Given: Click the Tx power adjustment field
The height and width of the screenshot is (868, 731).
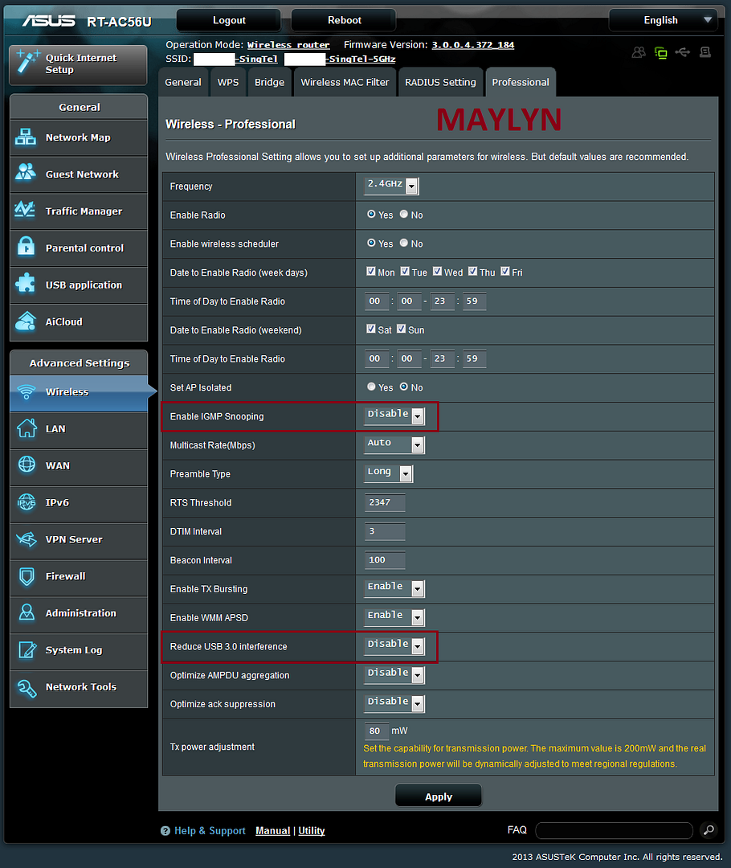Looking at the screenshot, I should (x=375, y=731).
